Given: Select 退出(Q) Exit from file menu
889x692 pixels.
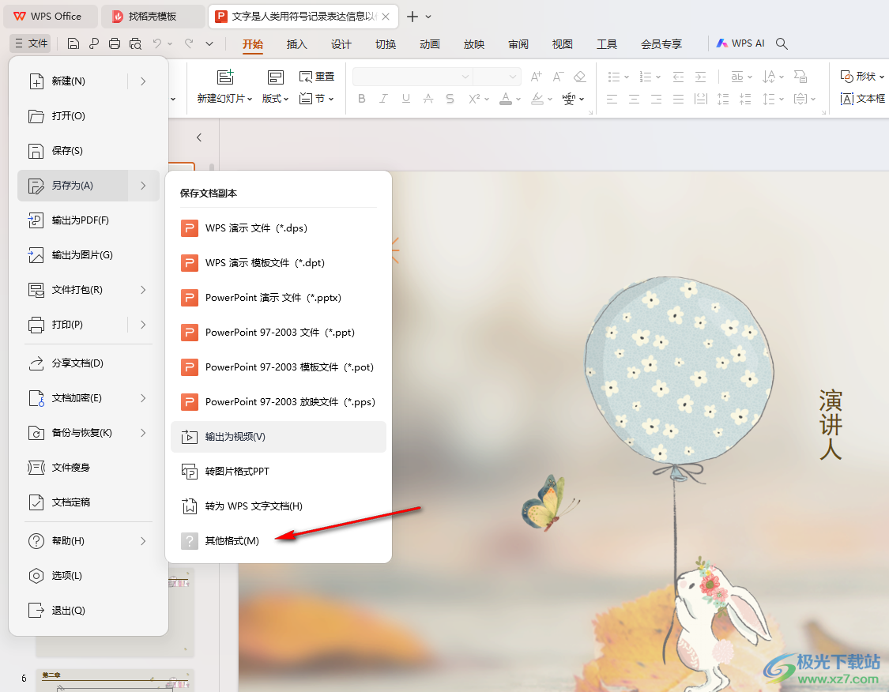Looking at the screenshot, I should (89, 611).
